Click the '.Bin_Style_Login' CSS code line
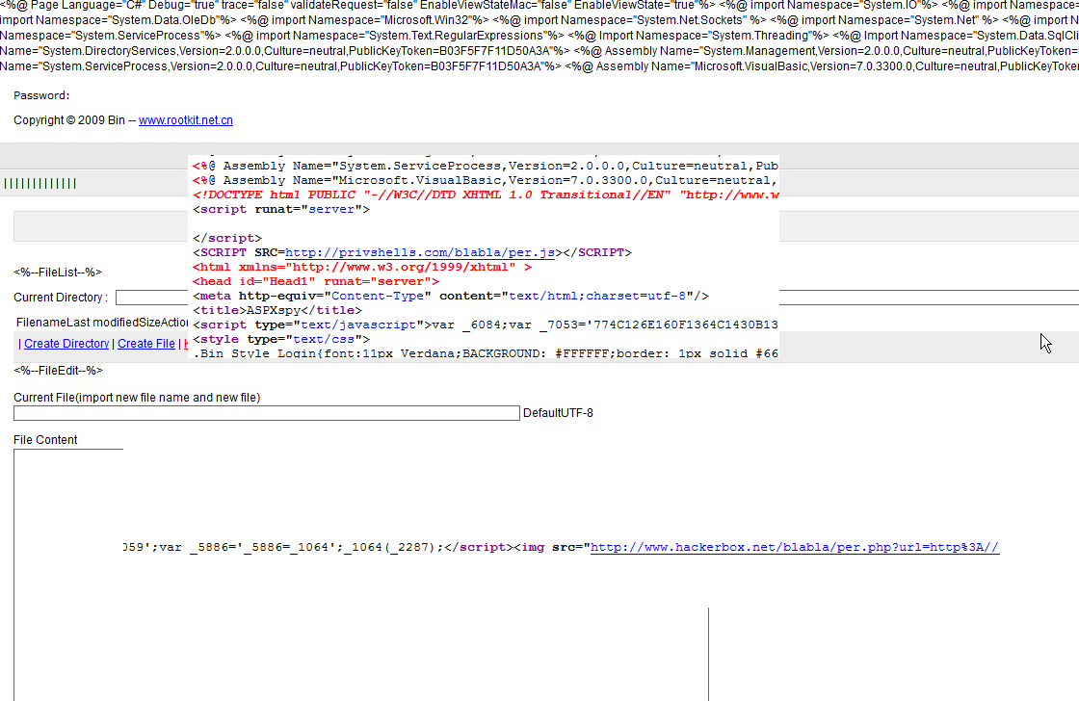1079x701 pixels. pyautogui.click(x=486, y=353)
